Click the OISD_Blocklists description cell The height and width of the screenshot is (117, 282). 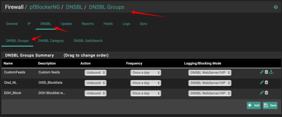click(x=51, y=83)
